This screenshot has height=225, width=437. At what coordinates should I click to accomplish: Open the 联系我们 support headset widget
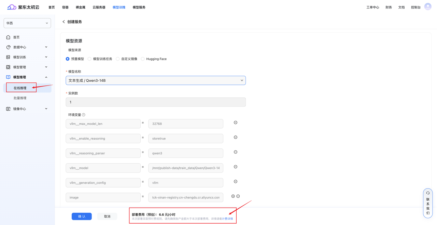click(428, 203)
